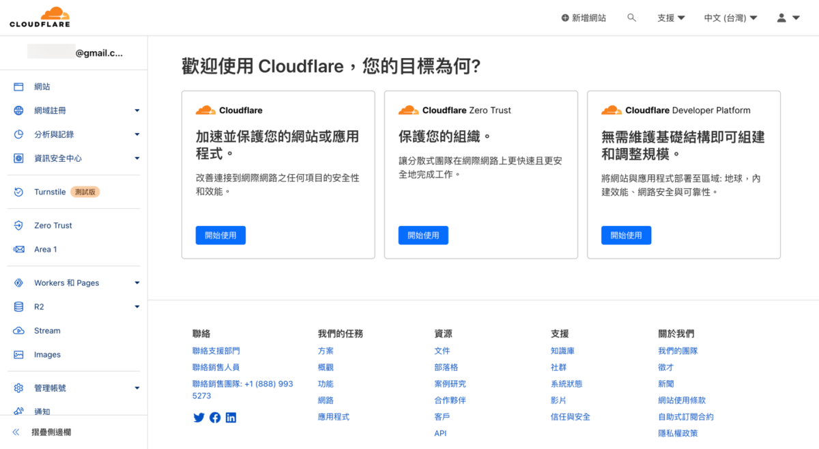Select Turnstile in the sidebar
The height and width of the screenshot is (449, 819).
click(x=50, y=192)
